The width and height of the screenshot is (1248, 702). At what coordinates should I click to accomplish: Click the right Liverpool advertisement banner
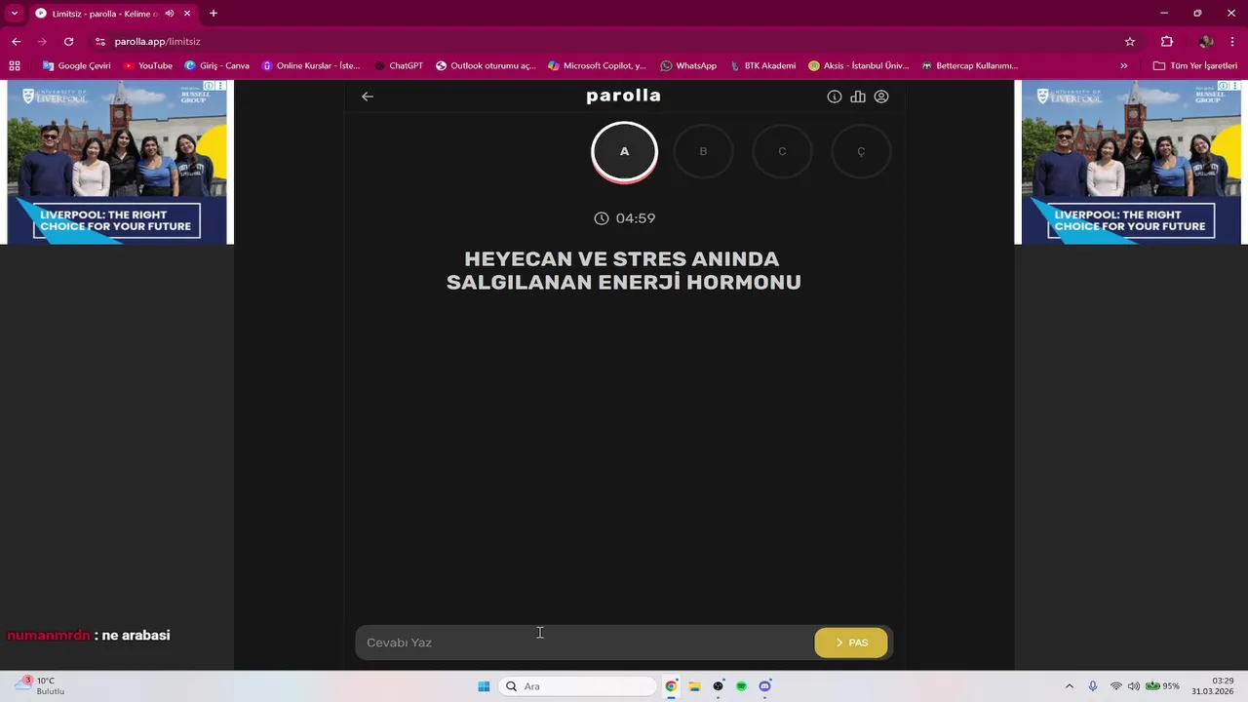(1131, 162)
